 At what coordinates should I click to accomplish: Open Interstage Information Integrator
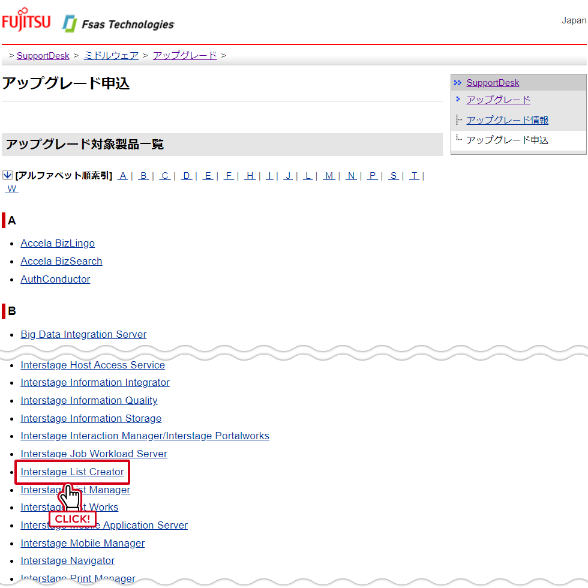95,383
